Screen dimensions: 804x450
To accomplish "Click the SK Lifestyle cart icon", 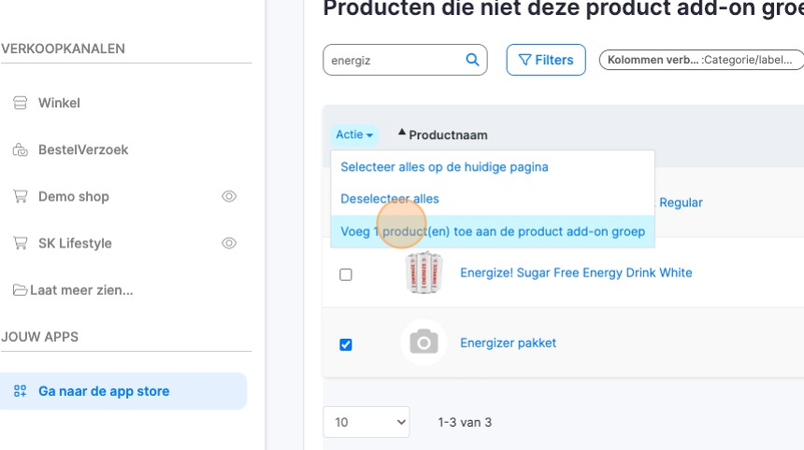I will click(20, 243).
